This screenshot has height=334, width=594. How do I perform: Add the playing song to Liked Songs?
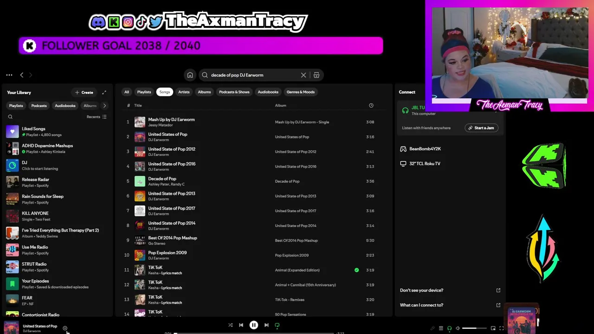tap(65, 328)
